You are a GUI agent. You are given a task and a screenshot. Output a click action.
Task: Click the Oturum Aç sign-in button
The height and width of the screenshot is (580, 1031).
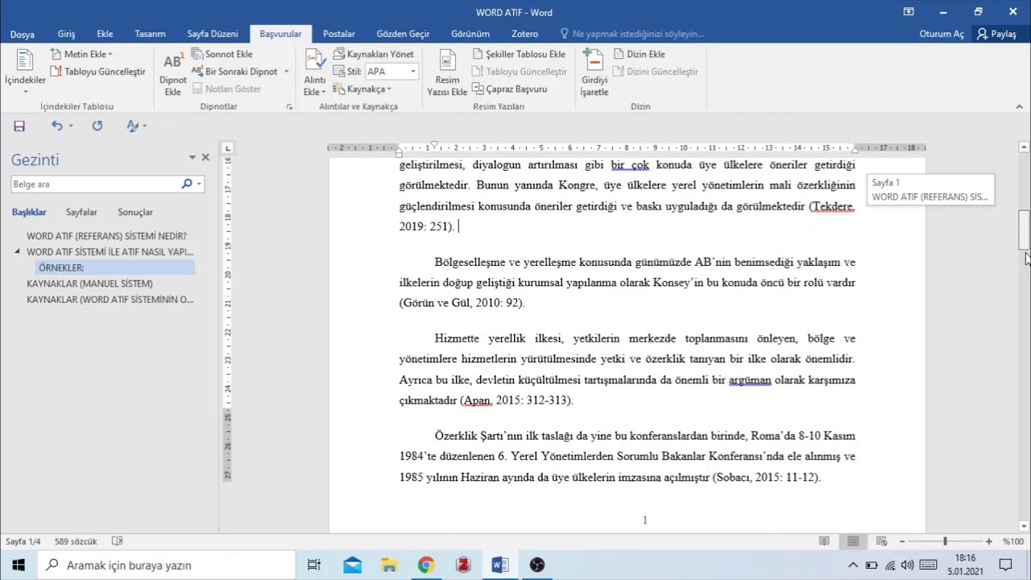pyautogui.click(x=942, y=34)
